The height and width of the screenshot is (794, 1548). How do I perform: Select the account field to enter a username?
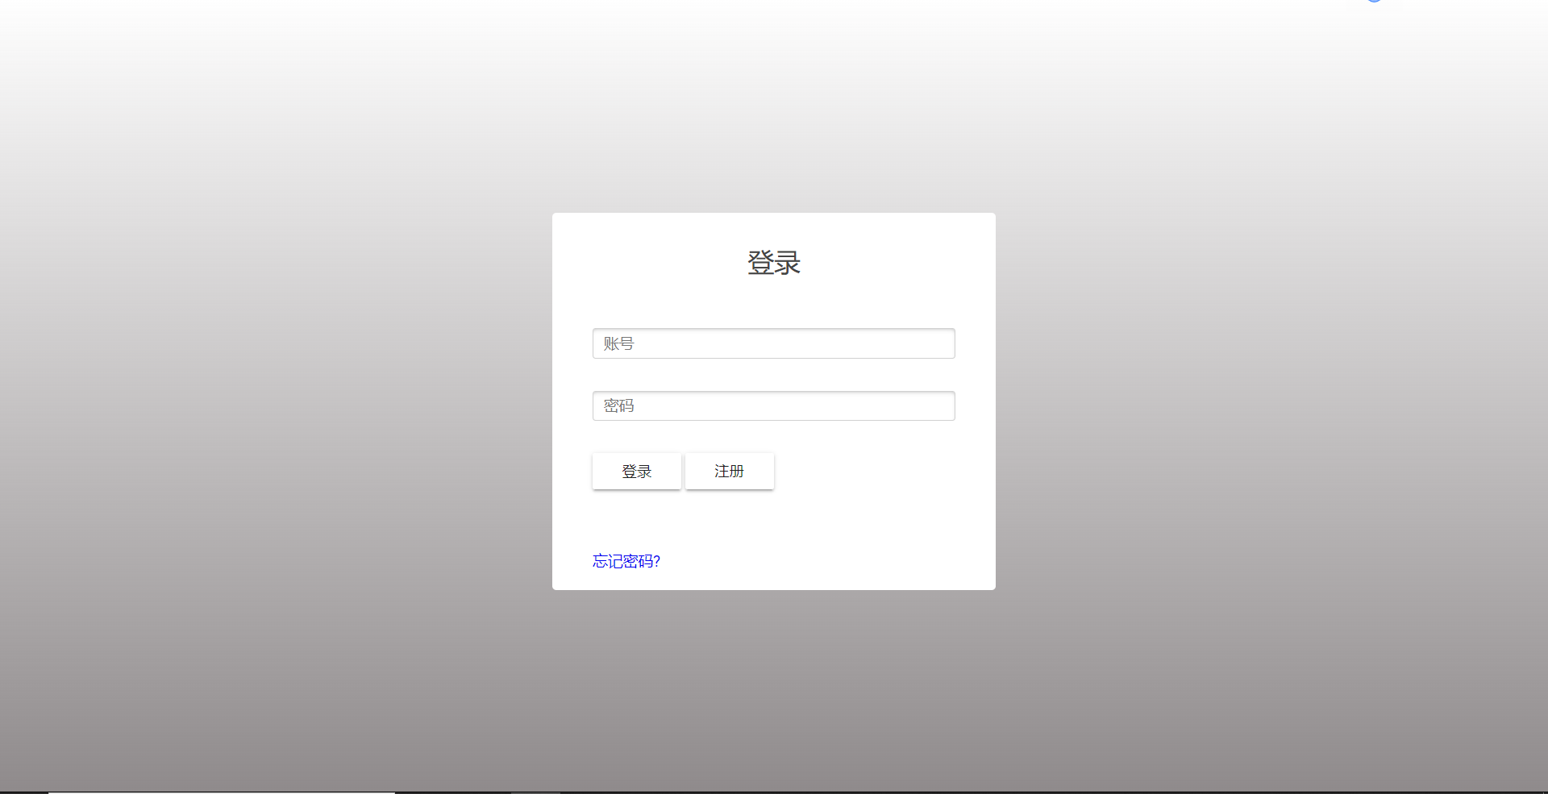772,343
